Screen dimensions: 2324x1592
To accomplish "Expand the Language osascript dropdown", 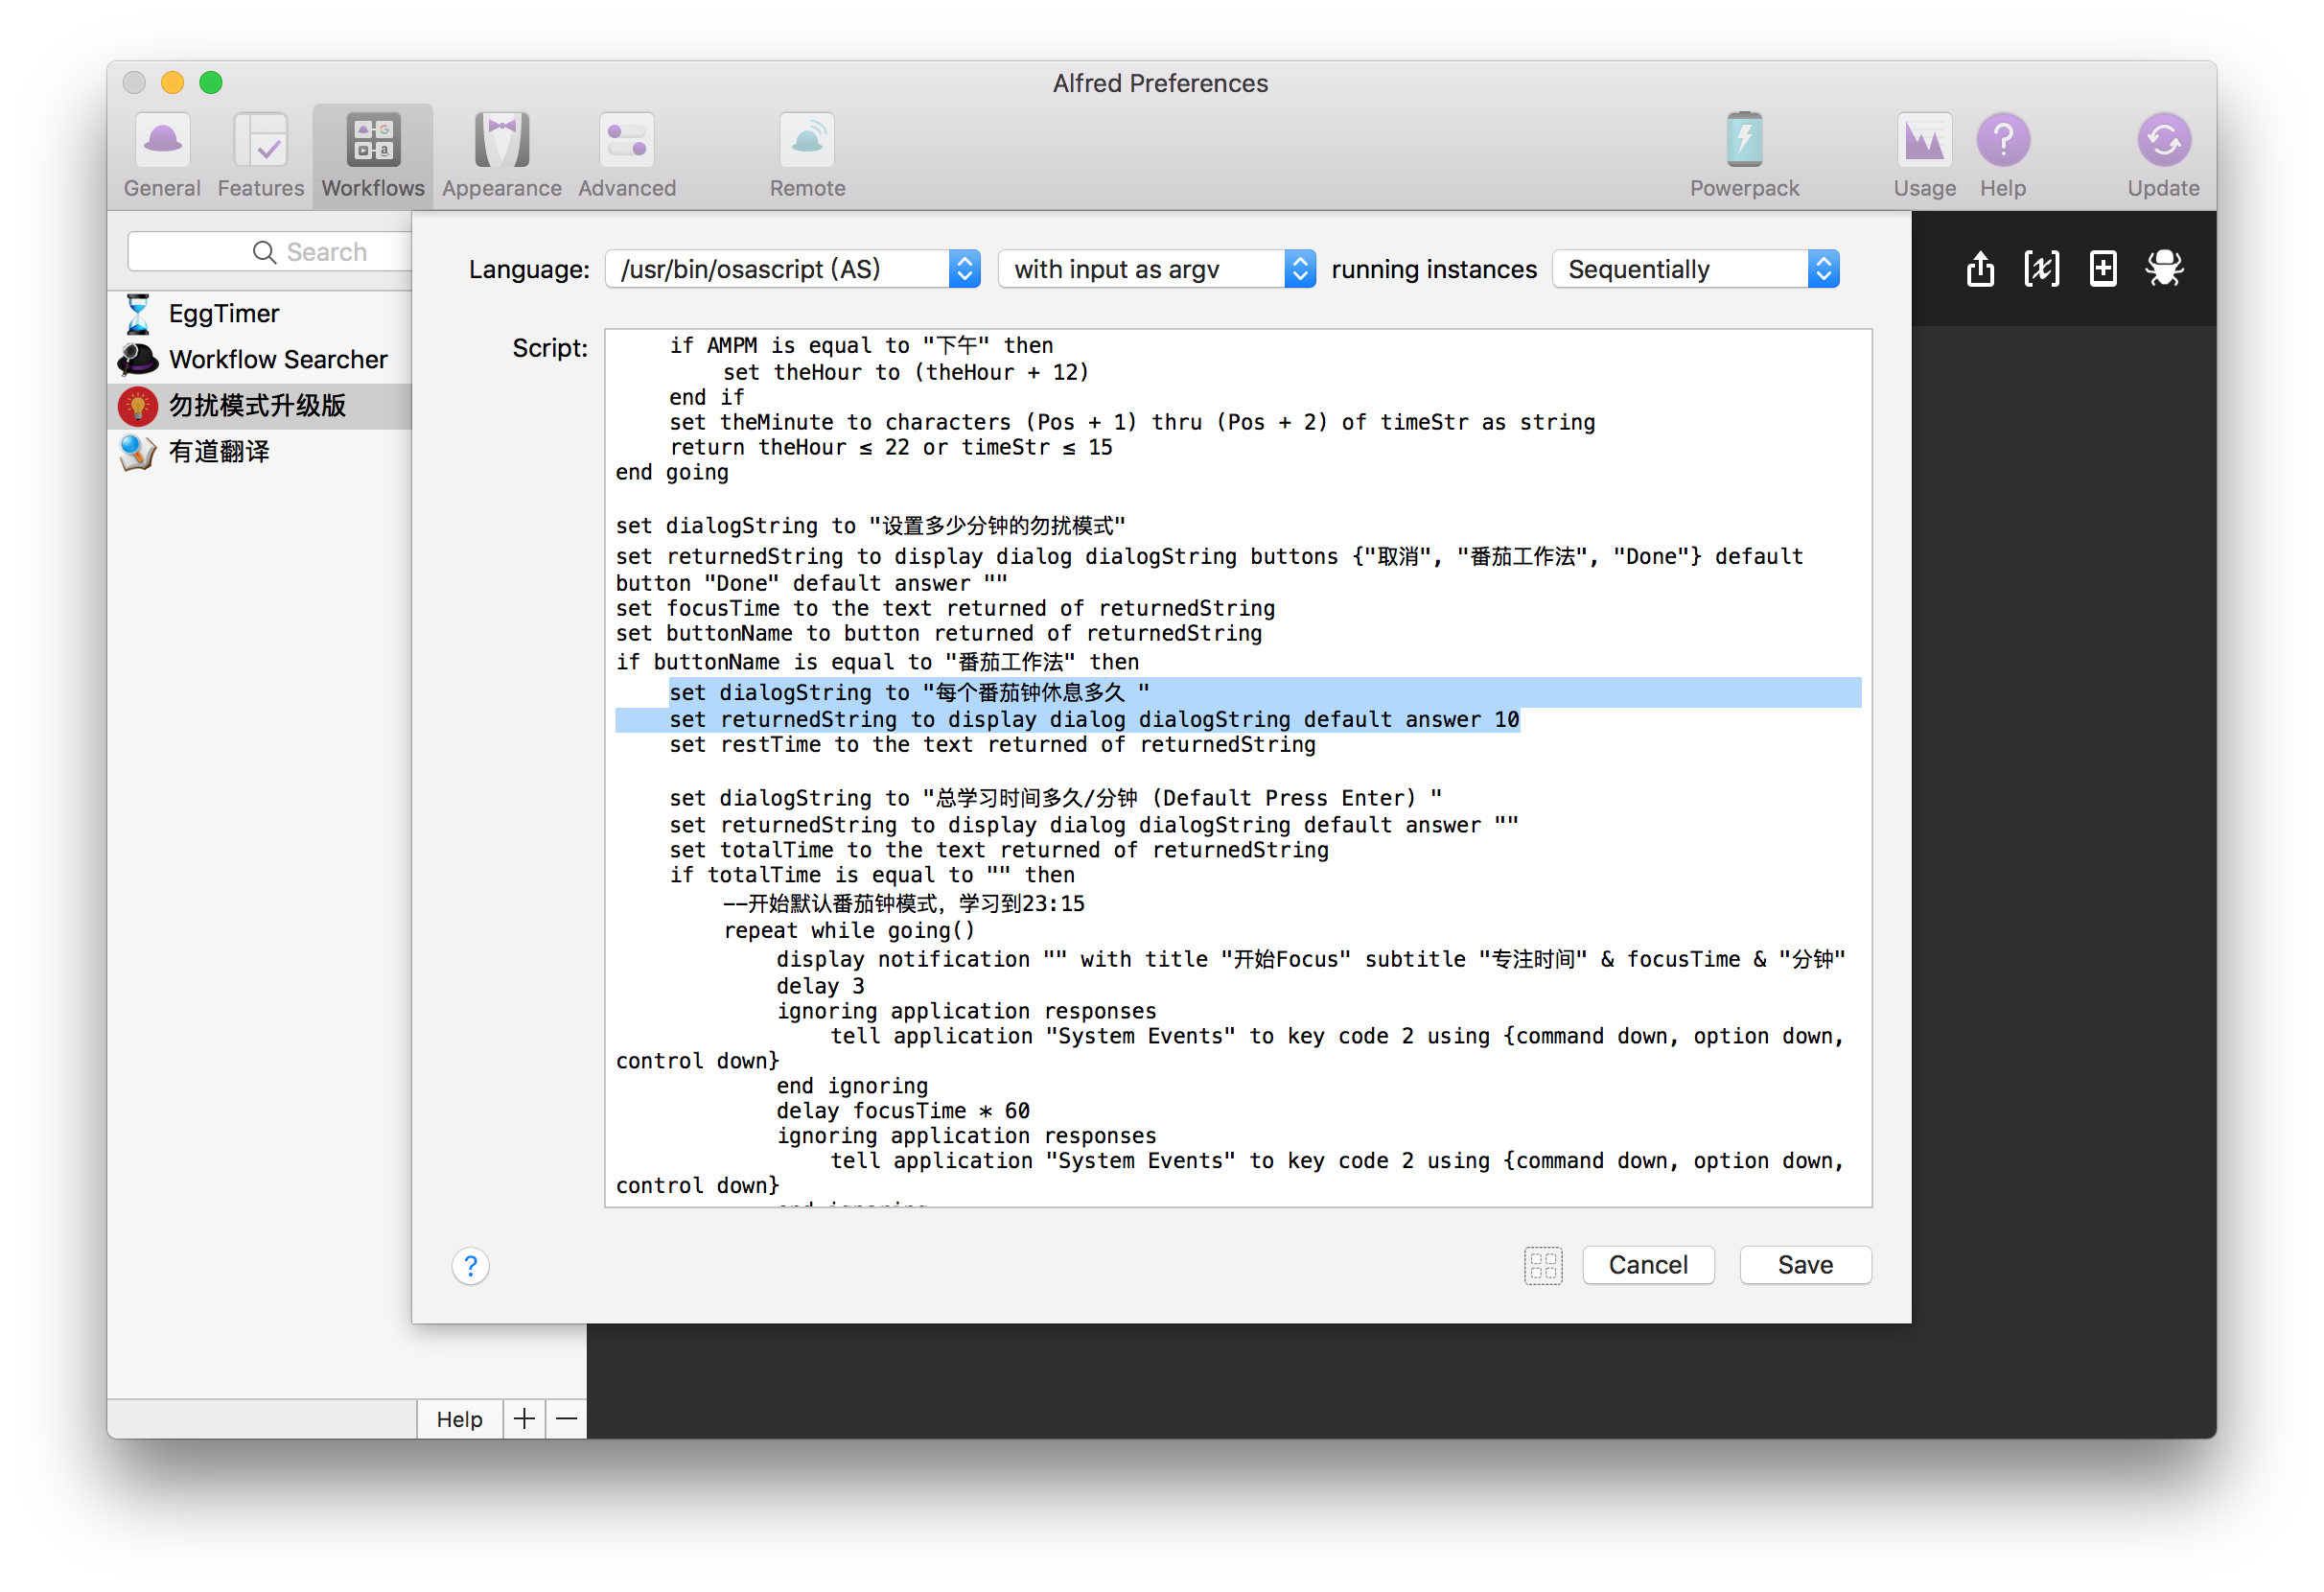I will coord(792,269).
